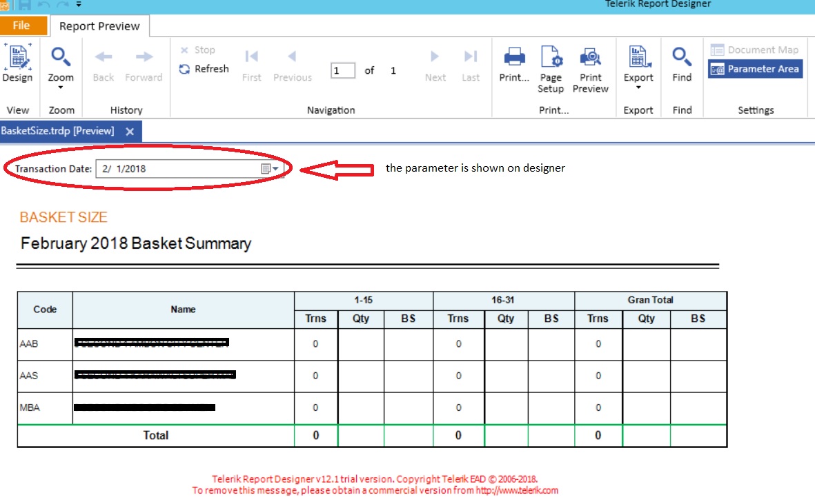
Task: Toggle the Parameter Area
Action: 755,68
